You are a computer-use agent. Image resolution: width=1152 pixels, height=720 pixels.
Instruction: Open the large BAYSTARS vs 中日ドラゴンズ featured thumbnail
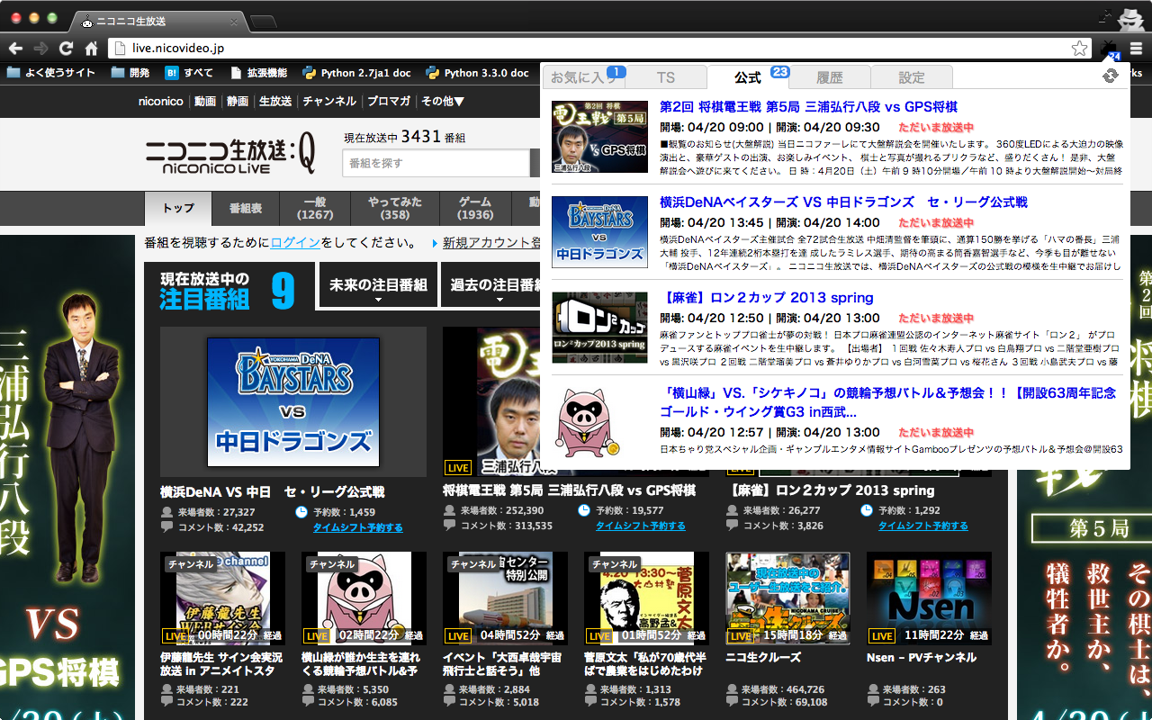click(x=293, y=401)
